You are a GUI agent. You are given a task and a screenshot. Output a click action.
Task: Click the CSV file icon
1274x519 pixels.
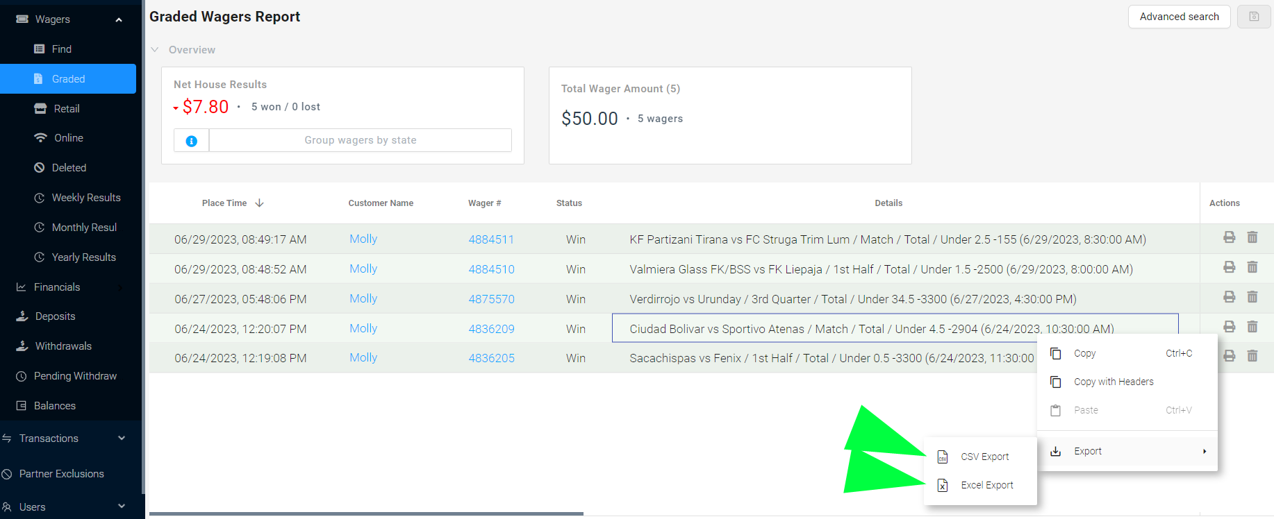[943, 457]
